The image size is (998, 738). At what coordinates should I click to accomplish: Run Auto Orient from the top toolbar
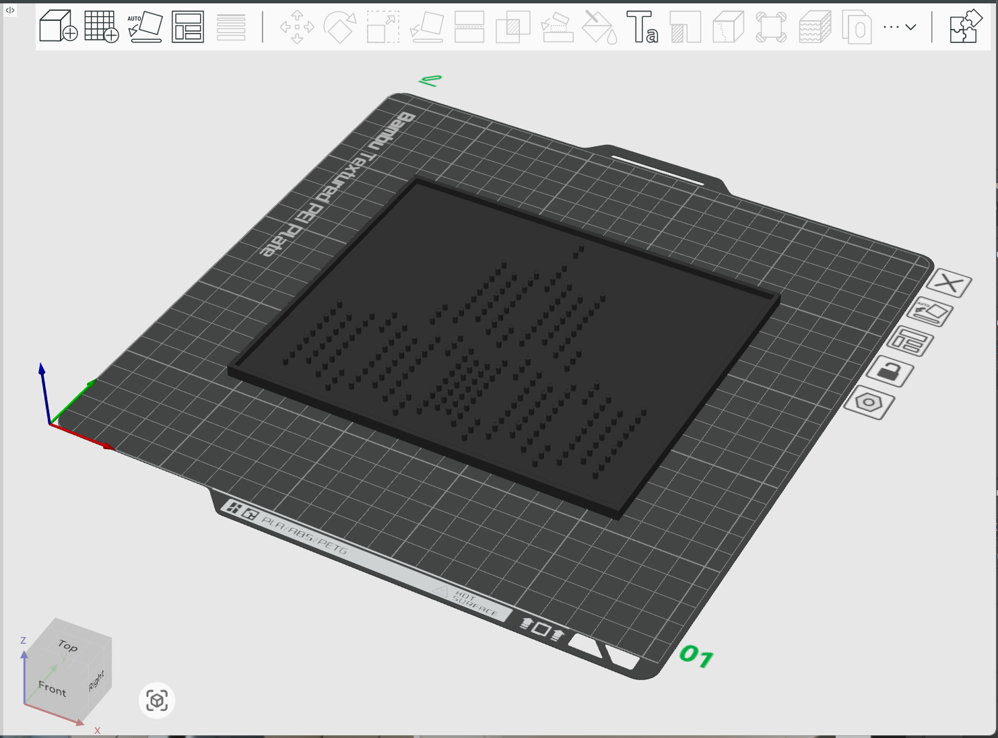point(145,27)
